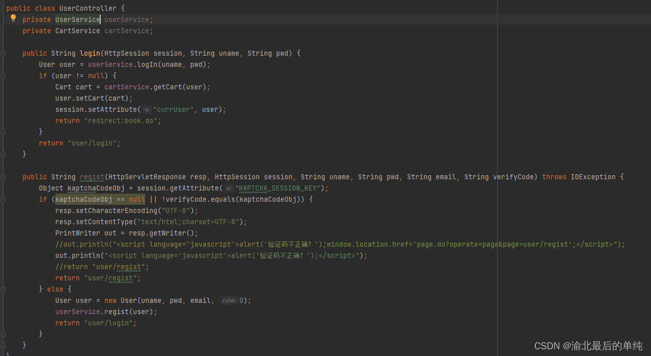The height and width of the screenshot is (356, 651).
Task: Click the active out.println alert script line
Action: pos(211,255)
